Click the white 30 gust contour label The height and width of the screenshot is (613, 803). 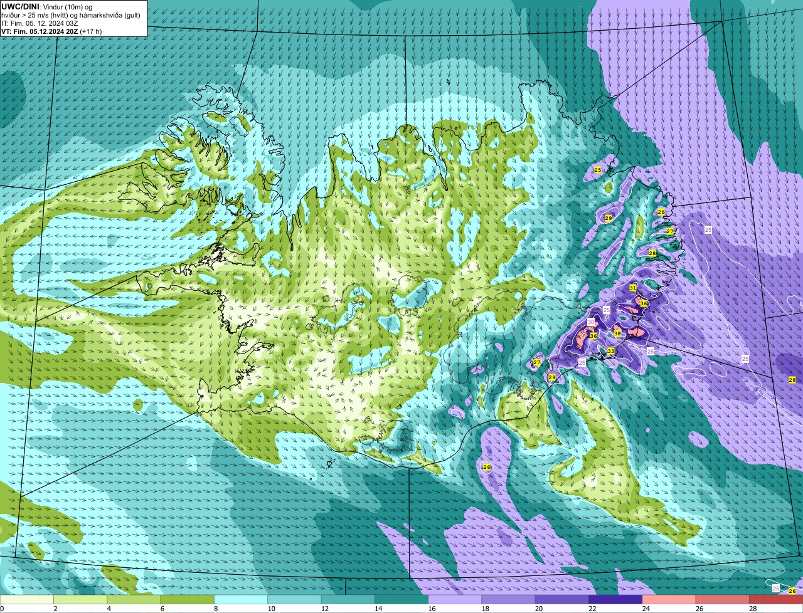point(591,322)
